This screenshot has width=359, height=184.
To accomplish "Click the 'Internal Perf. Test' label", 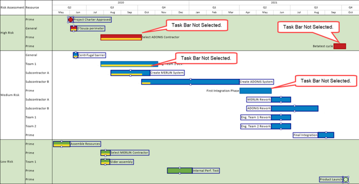I will (x=206, y=171).
